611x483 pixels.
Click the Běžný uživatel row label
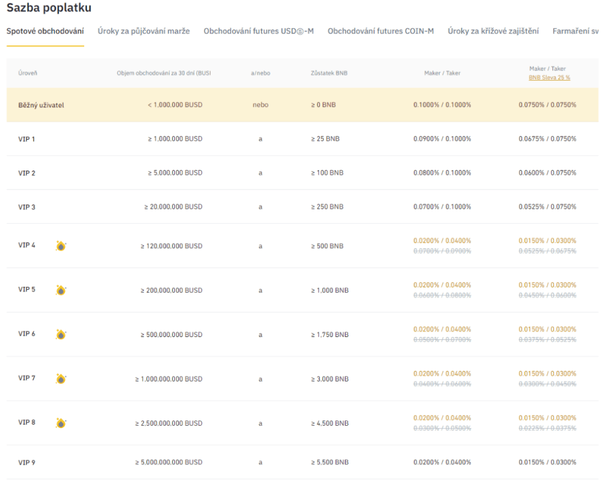(41, 105)
